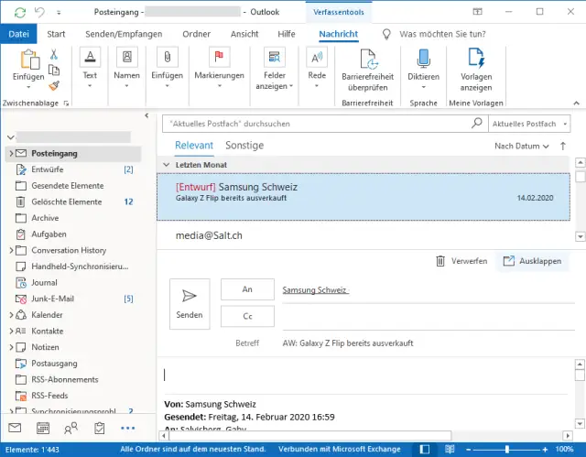Click the Ausklappen pop-out button
This screenshot has height=457, width=586.
pyautogui.click(x=531, y=261)
